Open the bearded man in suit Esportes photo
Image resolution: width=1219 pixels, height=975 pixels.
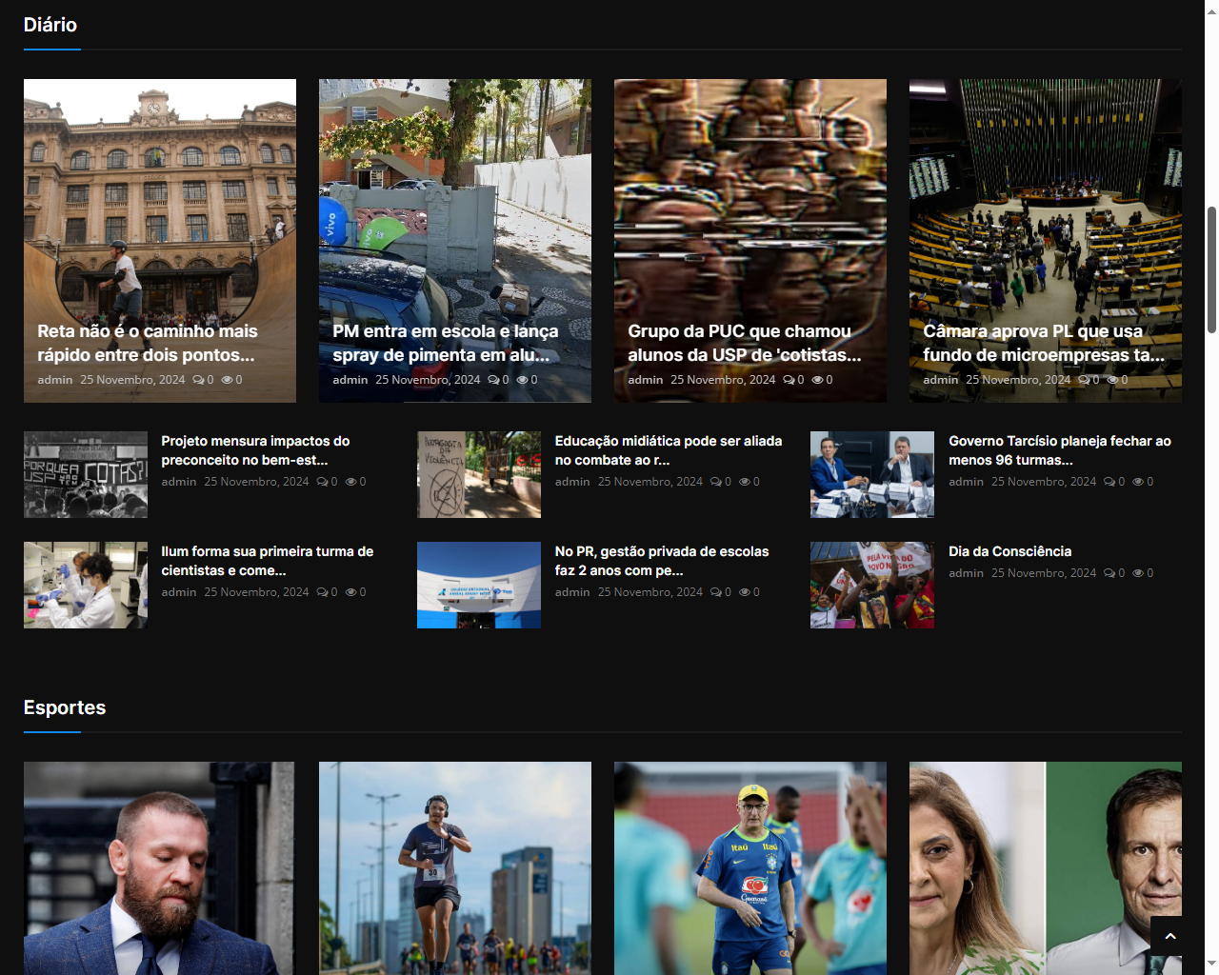pyautogui.click(x=159, y=867)
